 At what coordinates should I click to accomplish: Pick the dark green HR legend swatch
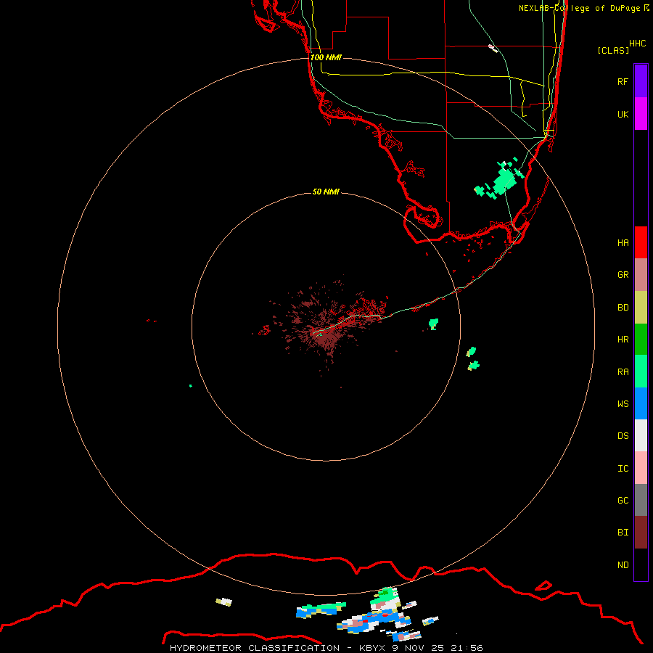pyautogui.click(x=641, y=340)
